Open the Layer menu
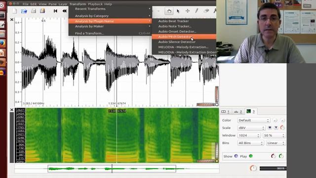The image size is (316, 178). point(63,4)
